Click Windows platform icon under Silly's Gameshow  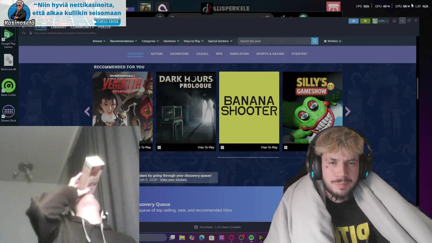pyautogui.click(x=286, y=147)
